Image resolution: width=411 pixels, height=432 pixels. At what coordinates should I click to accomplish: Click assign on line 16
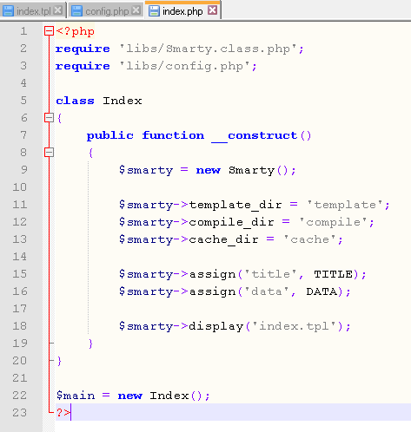click(213, 291)
